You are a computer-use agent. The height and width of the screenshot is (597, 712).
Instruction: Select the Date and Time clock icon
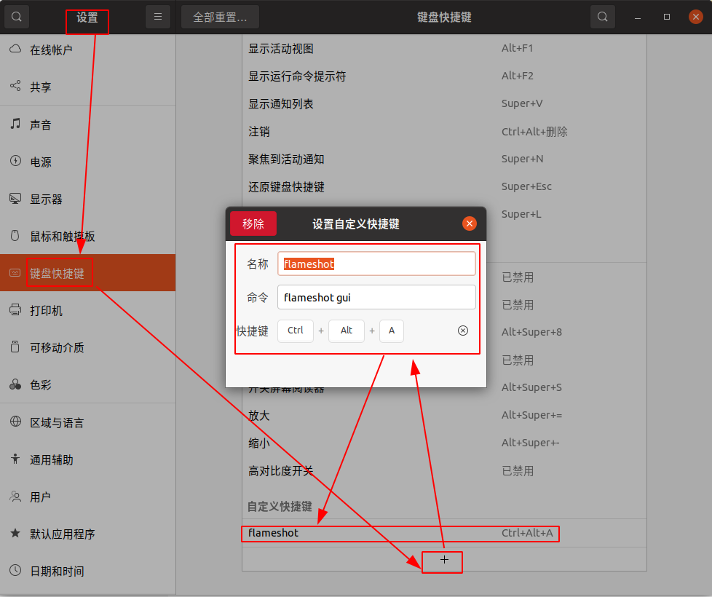(15, 570)
